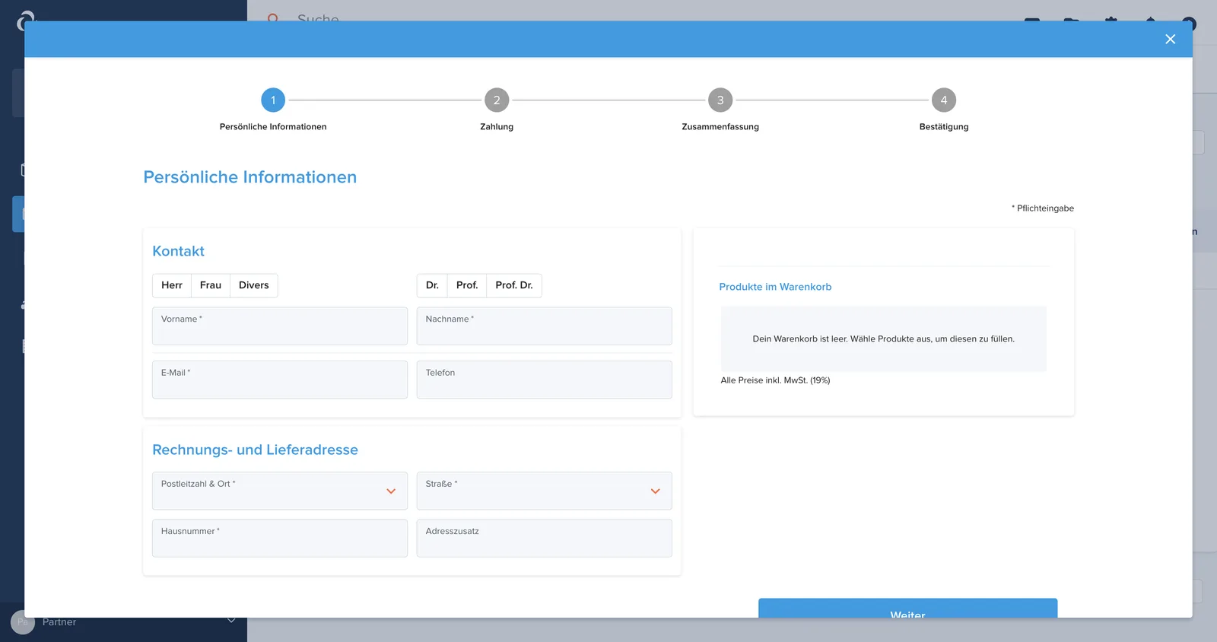Click the Alle Preise inkl. MwSt. note
1217x642 pixels.
pos(775,380)
